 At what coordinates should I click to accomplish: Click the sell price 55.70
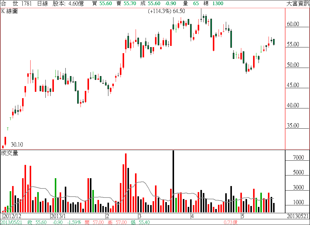(x=130, y=3)
